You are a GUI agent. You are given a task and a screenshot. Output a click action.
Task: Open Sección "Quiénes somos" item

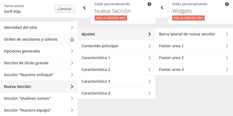tap(39, 98)
